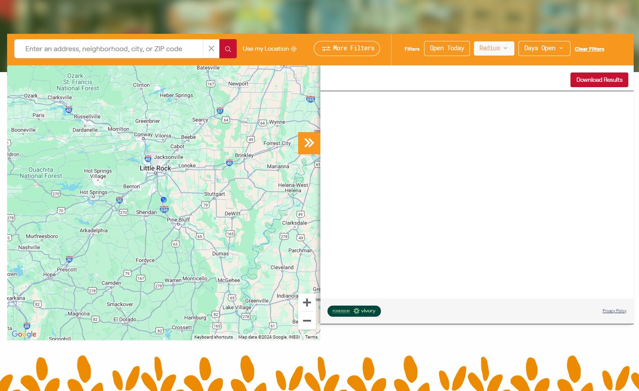Open the More Filters panel

tap(347, 48)
